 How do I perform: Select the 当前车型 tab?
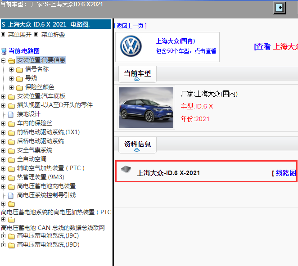[137, 74]
